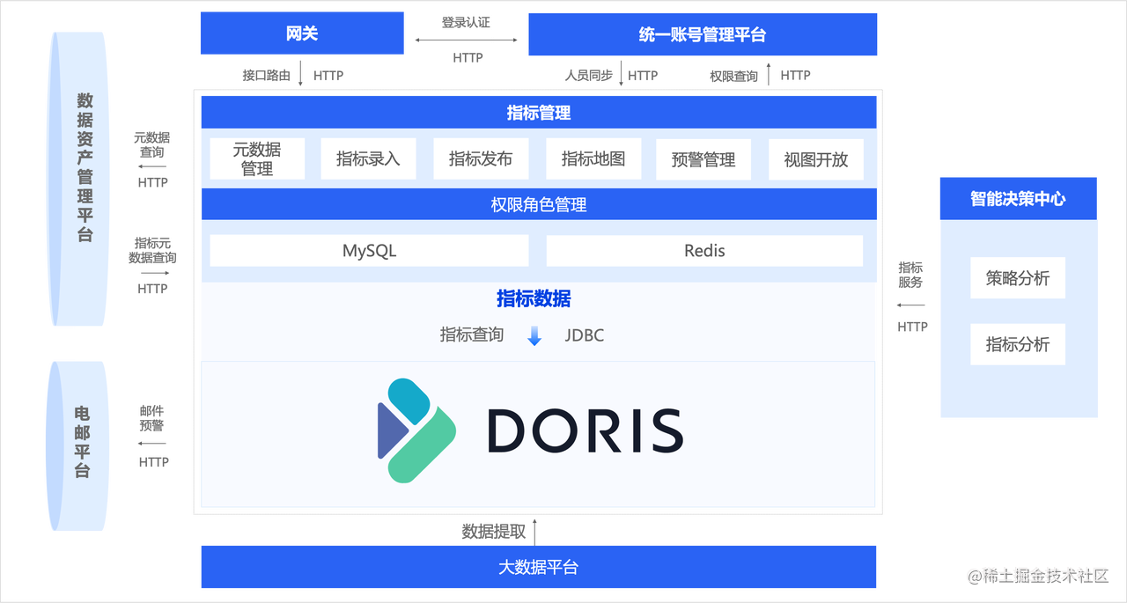Click HTTP next to 权限查询
This screenshot has width=1127, height=603.
tap(795, 76)
